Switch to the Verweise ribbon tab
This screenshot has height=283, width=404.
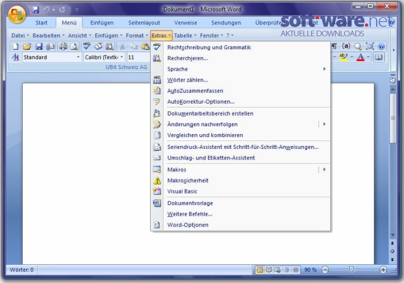coord(185,23)
